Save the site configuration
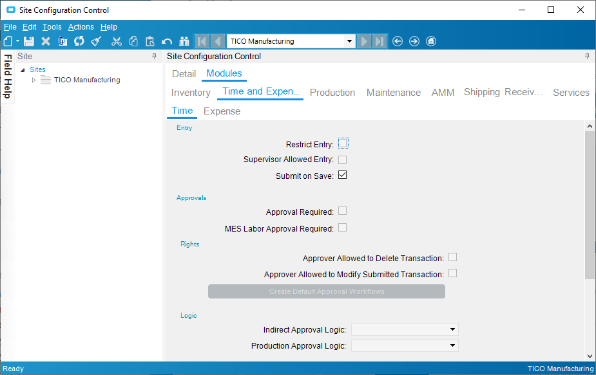This screenshot has height=375, width=596. click(x=29, y=41)
